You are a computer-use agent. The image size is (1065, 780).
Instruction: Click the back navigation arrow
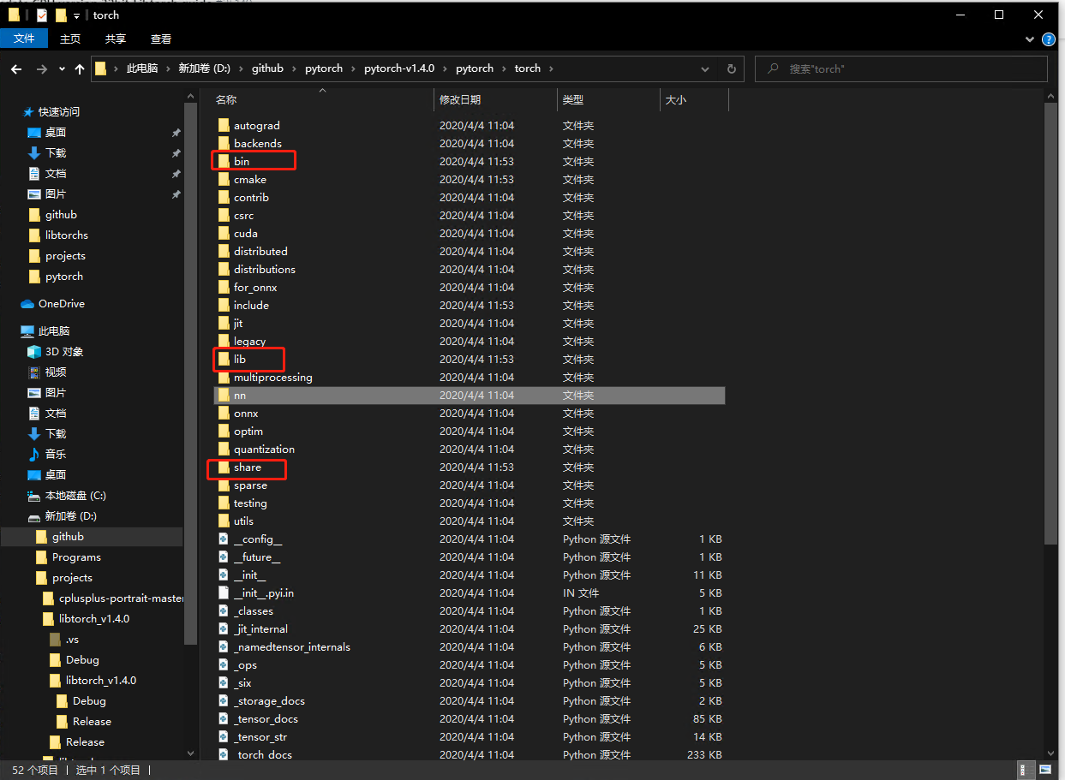tap(15, 68)
